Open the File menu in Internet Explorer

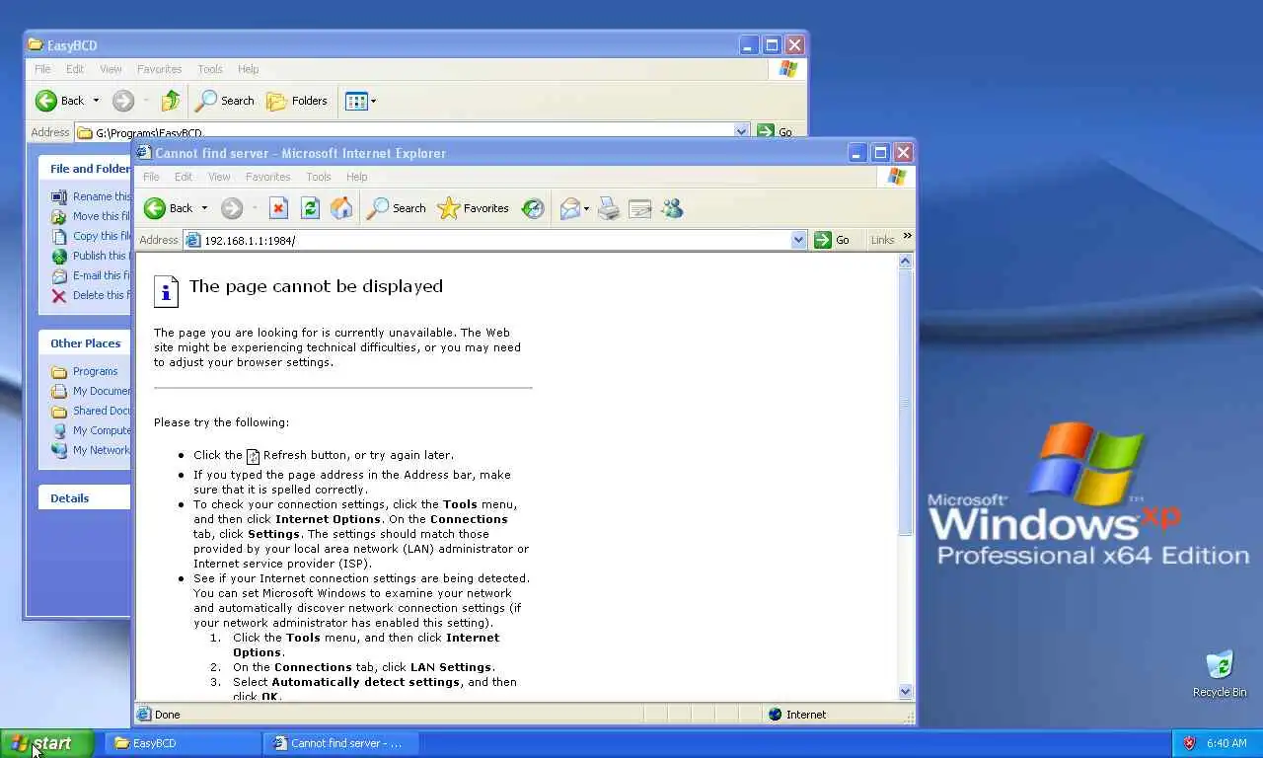151,177
